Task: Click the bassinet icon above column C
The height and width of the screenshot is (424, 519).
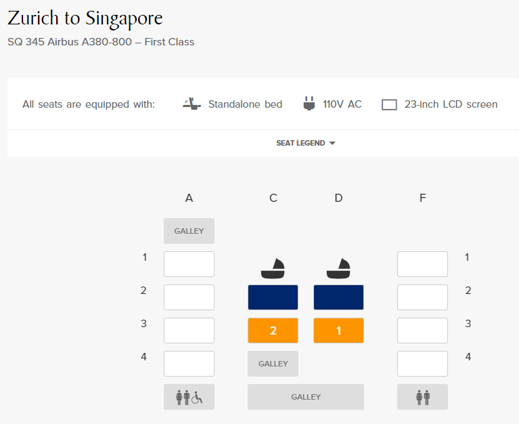Action: click(x=273, y=269)
